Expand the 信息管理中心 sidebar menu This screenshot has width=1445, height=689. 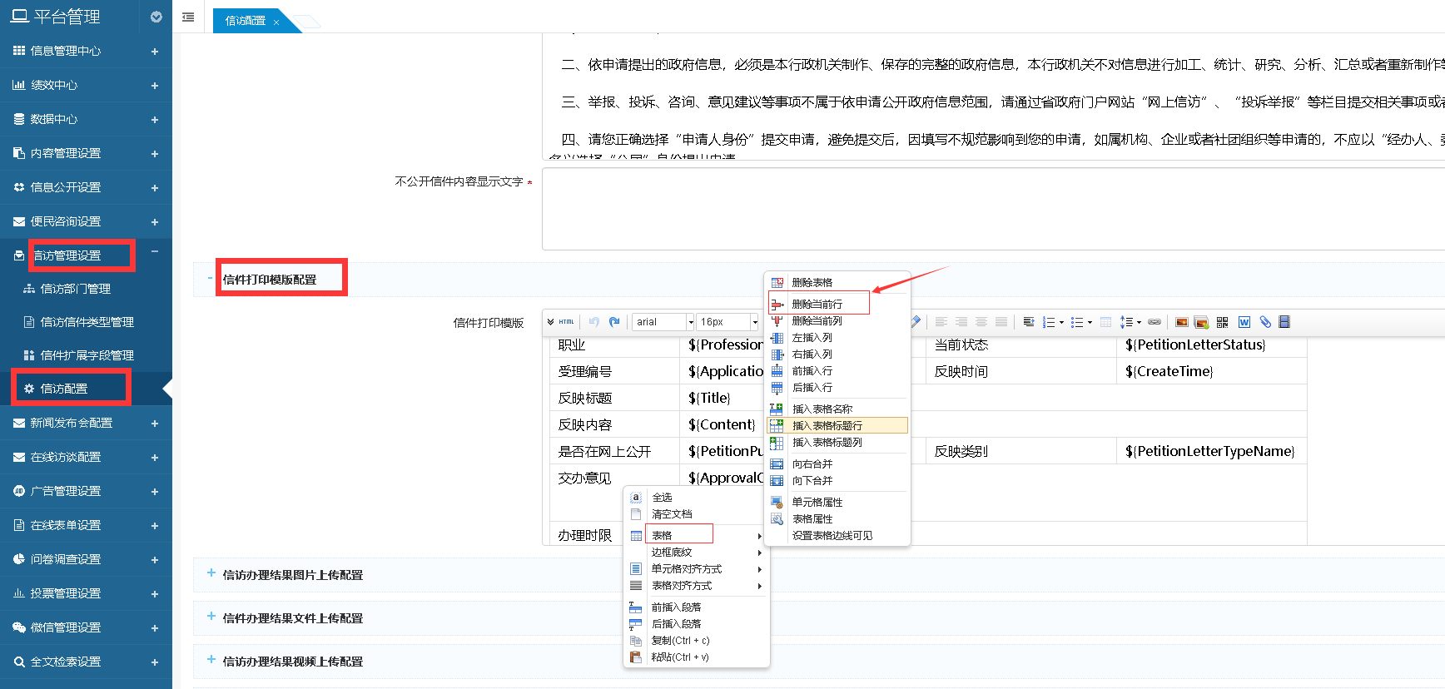(155, 52)
